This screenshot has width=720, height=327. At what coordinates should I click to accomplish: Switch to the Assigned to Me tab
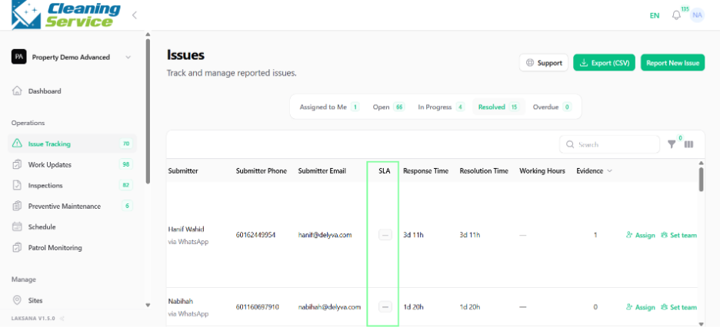[x=329, y=107]
